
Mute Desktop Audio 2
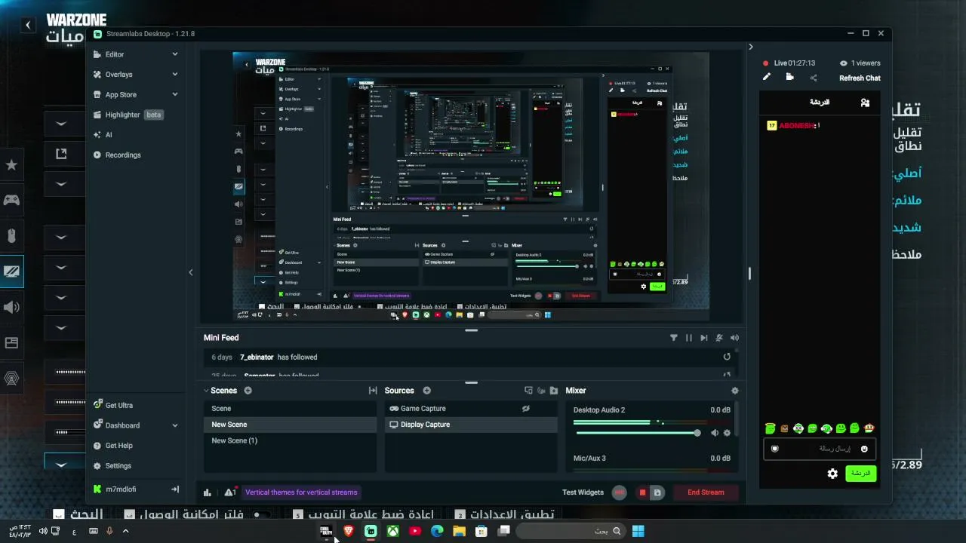click(x=715, y=433)
